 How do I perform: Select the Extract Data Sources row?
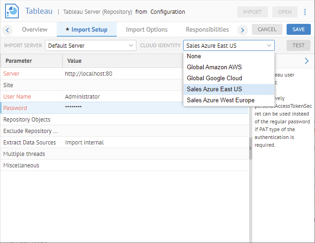(x=30, y=143)
